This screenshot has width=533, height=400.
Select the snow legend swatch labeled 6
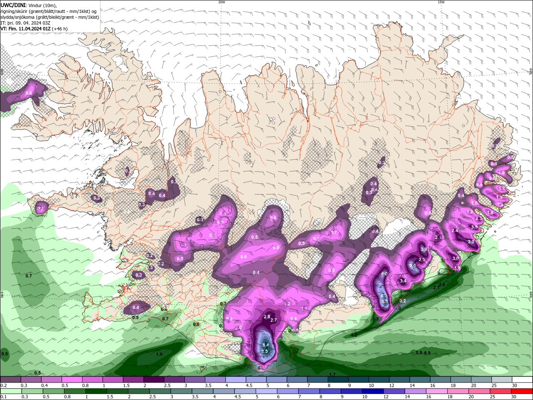(x=297, y=380)
